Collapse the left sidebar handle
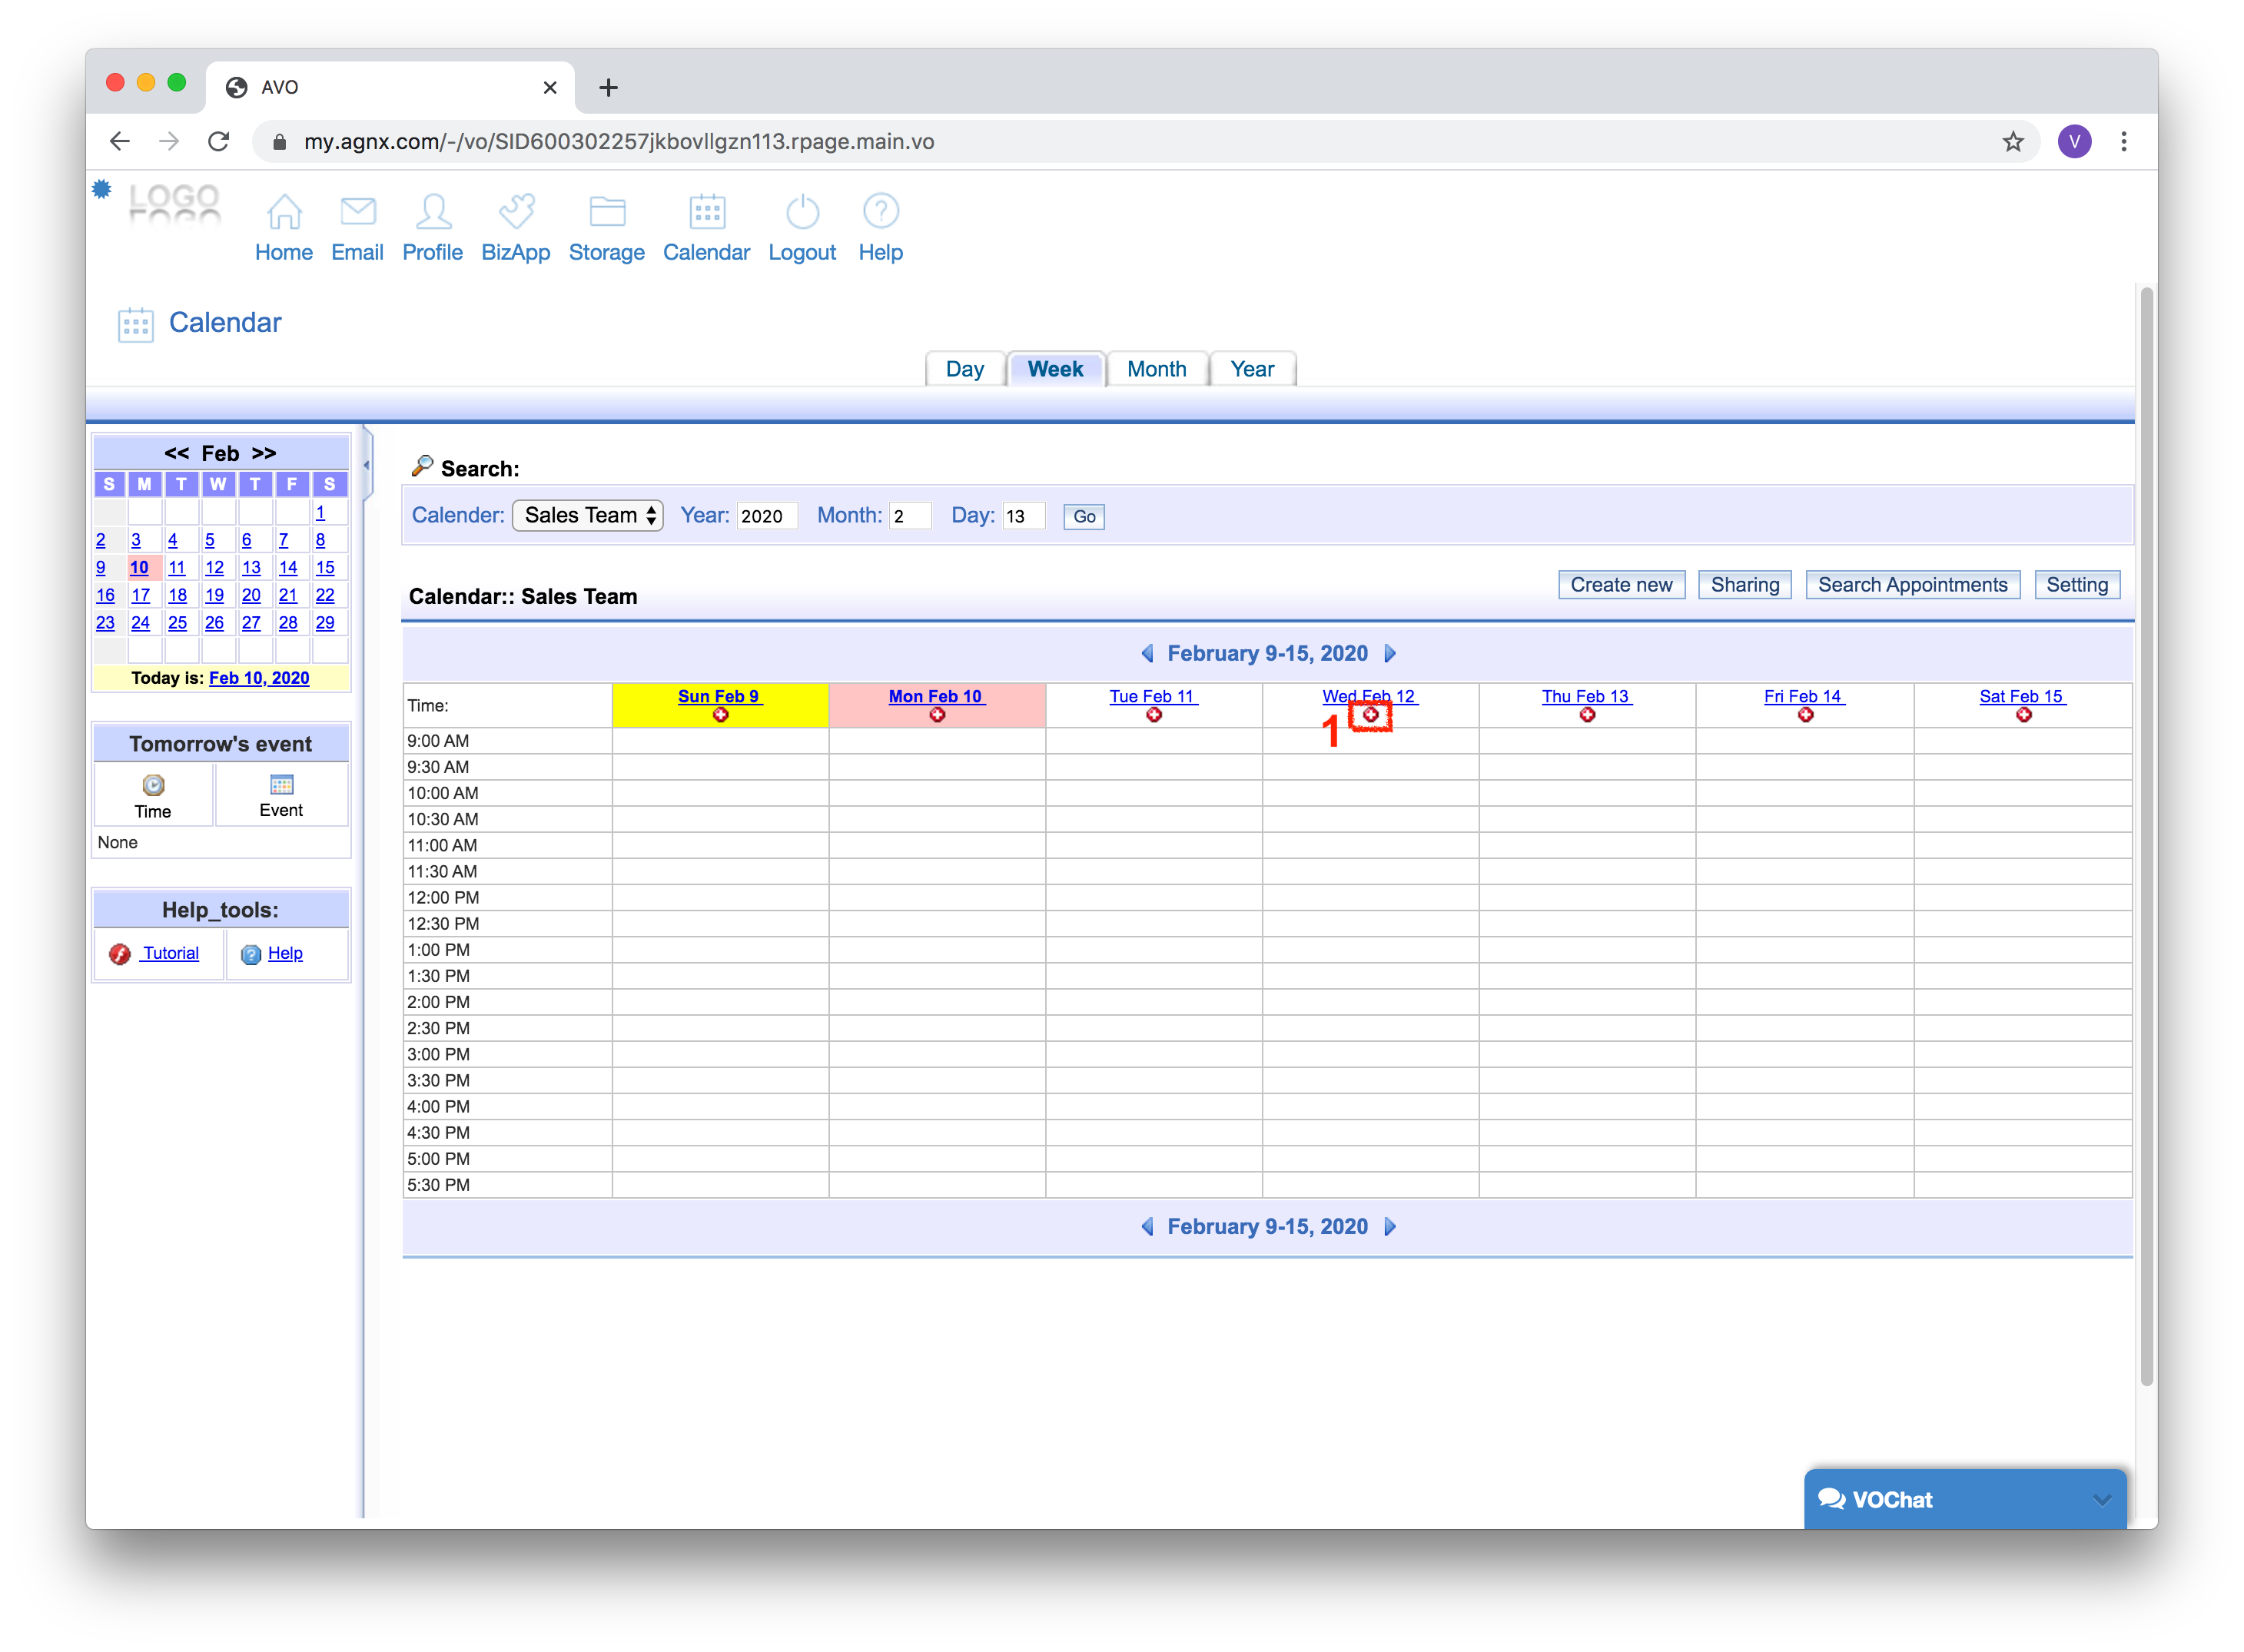Image resolution: width=2244 pixels, height=1652 pixels. (x=366, y=465)
